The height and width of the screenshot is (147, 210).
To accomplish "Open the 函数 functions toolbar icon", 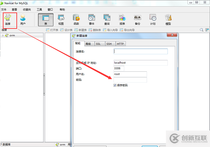I will point(76,20).
